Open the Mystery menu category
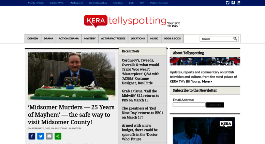265x144 pixels. click(x=90, y=38)
